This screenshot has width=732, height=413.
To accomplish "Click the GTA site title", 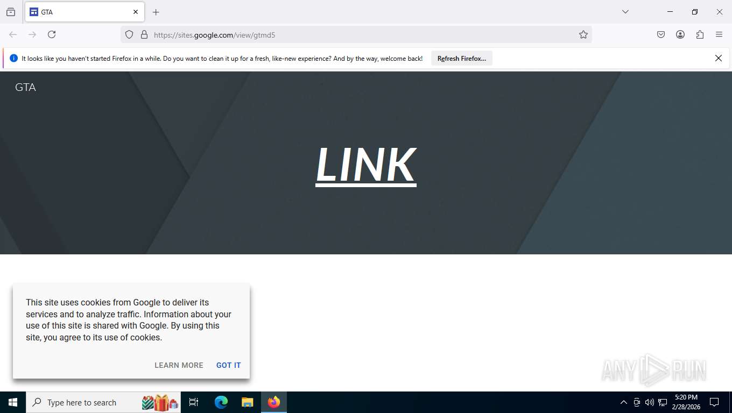I will [x=25, y=87].
